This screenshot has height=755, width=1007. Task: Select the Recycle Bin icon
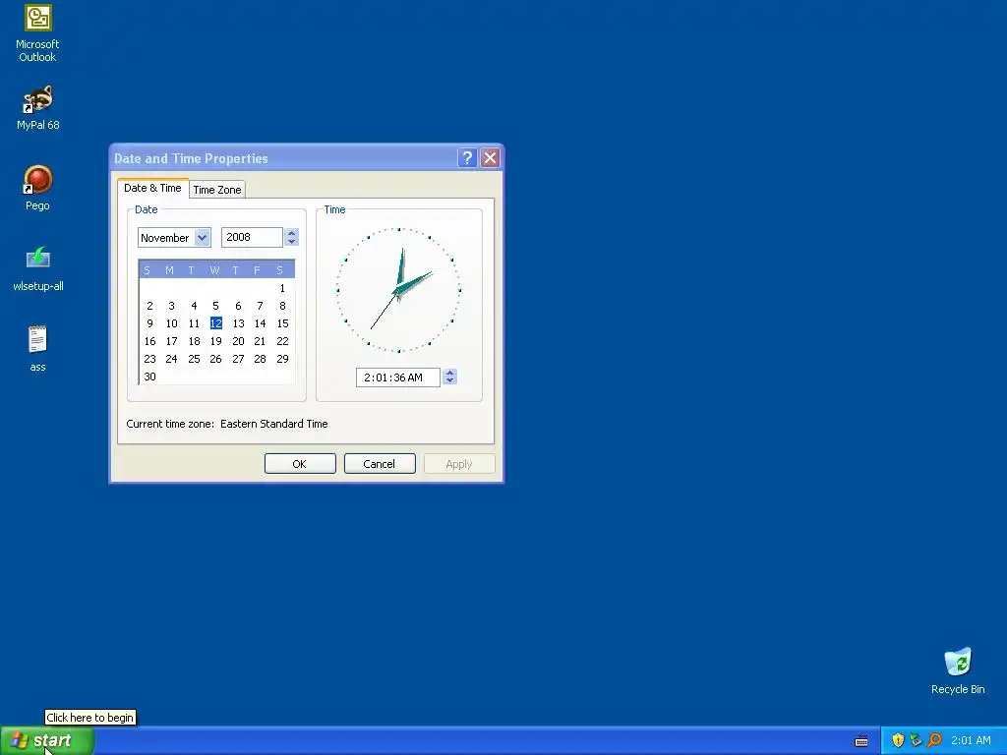(x=958, y=671)
